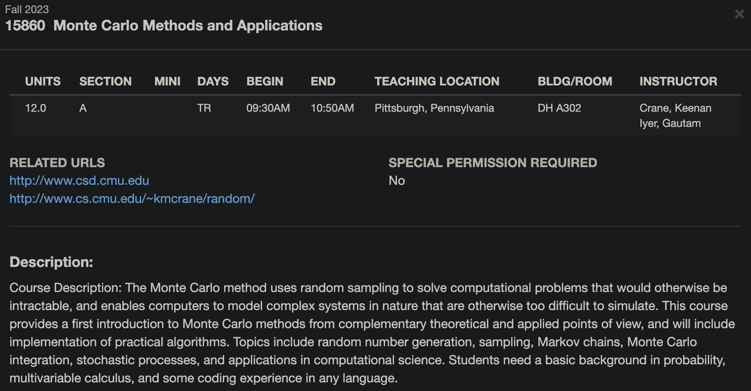Click the SECTION column header
Image resolution: width=751 pixels, height=391 pixels.
pos(105,81)
